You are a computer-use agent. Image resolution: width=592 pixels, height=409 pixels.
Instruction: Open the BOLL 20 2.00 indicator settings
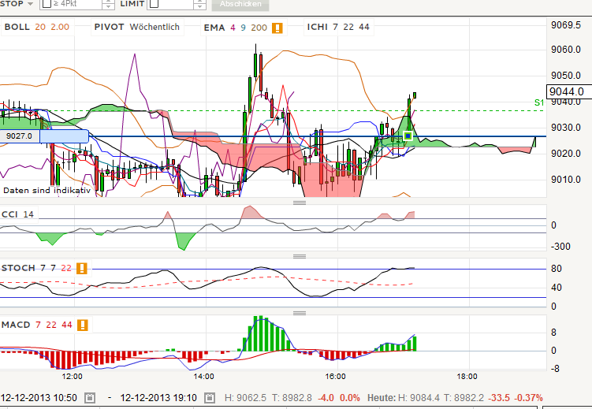[x=37, y=27]
